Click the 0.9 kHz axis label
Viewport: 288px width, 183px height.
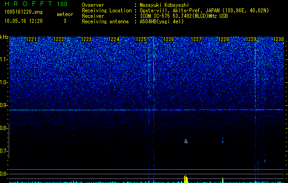4,105
